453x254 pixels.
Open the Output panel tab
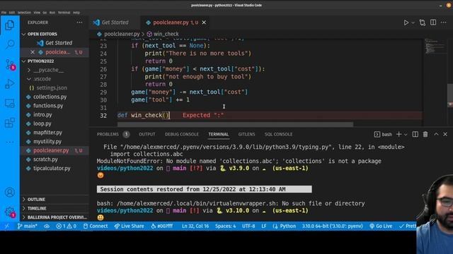coord(147,134)
